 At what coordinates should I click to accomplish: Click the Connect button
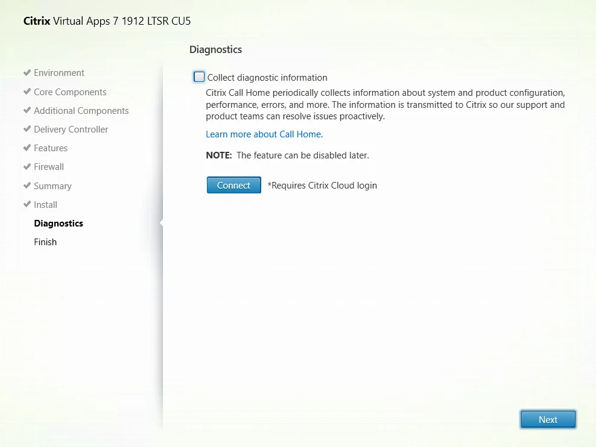234,185
